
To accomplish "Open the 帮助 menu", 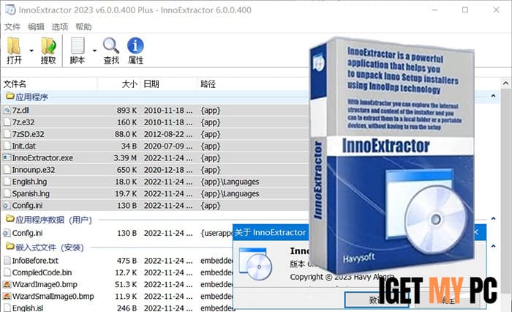I will [83, 27].
